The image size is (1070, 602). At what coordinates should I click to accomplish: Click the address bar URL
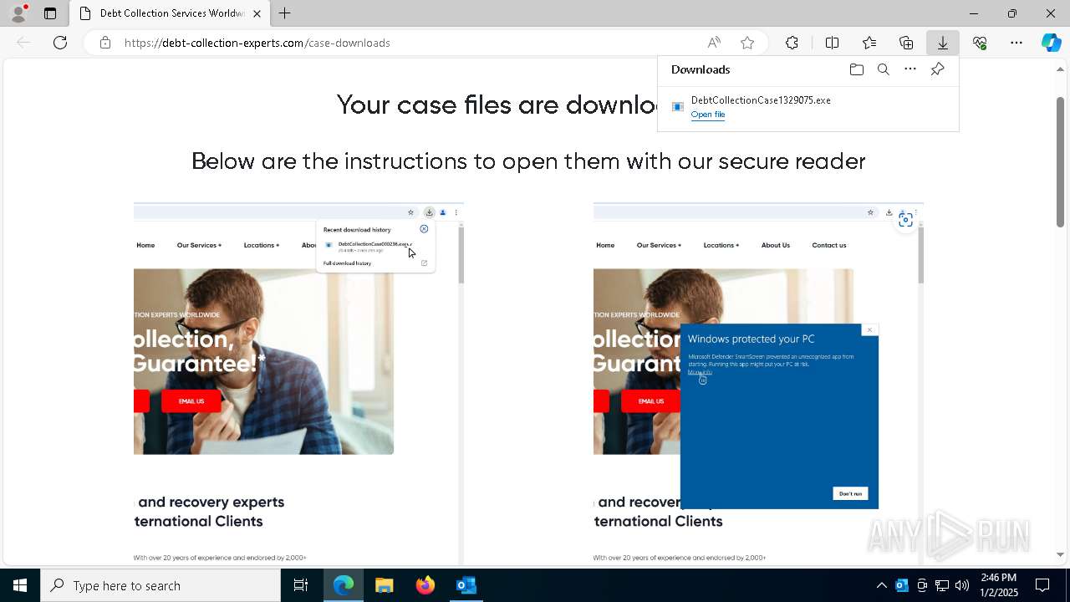[x=257, y=43]
